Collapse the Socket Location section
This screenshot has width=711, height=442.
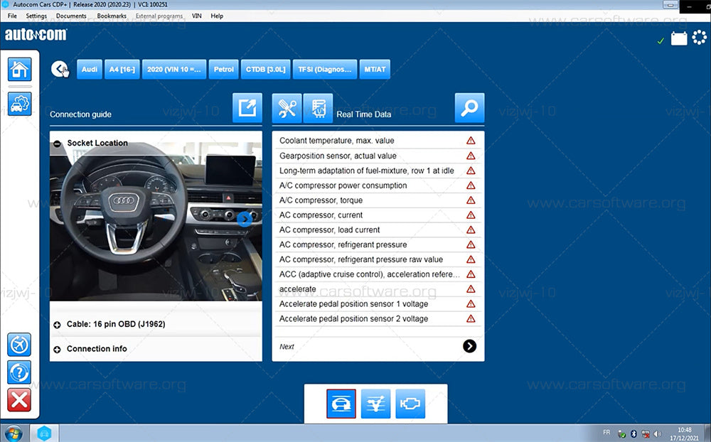point(57,144)
